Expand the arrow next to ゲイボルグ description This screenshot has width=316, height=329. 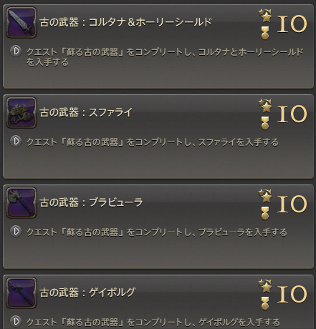pos(16,321)
